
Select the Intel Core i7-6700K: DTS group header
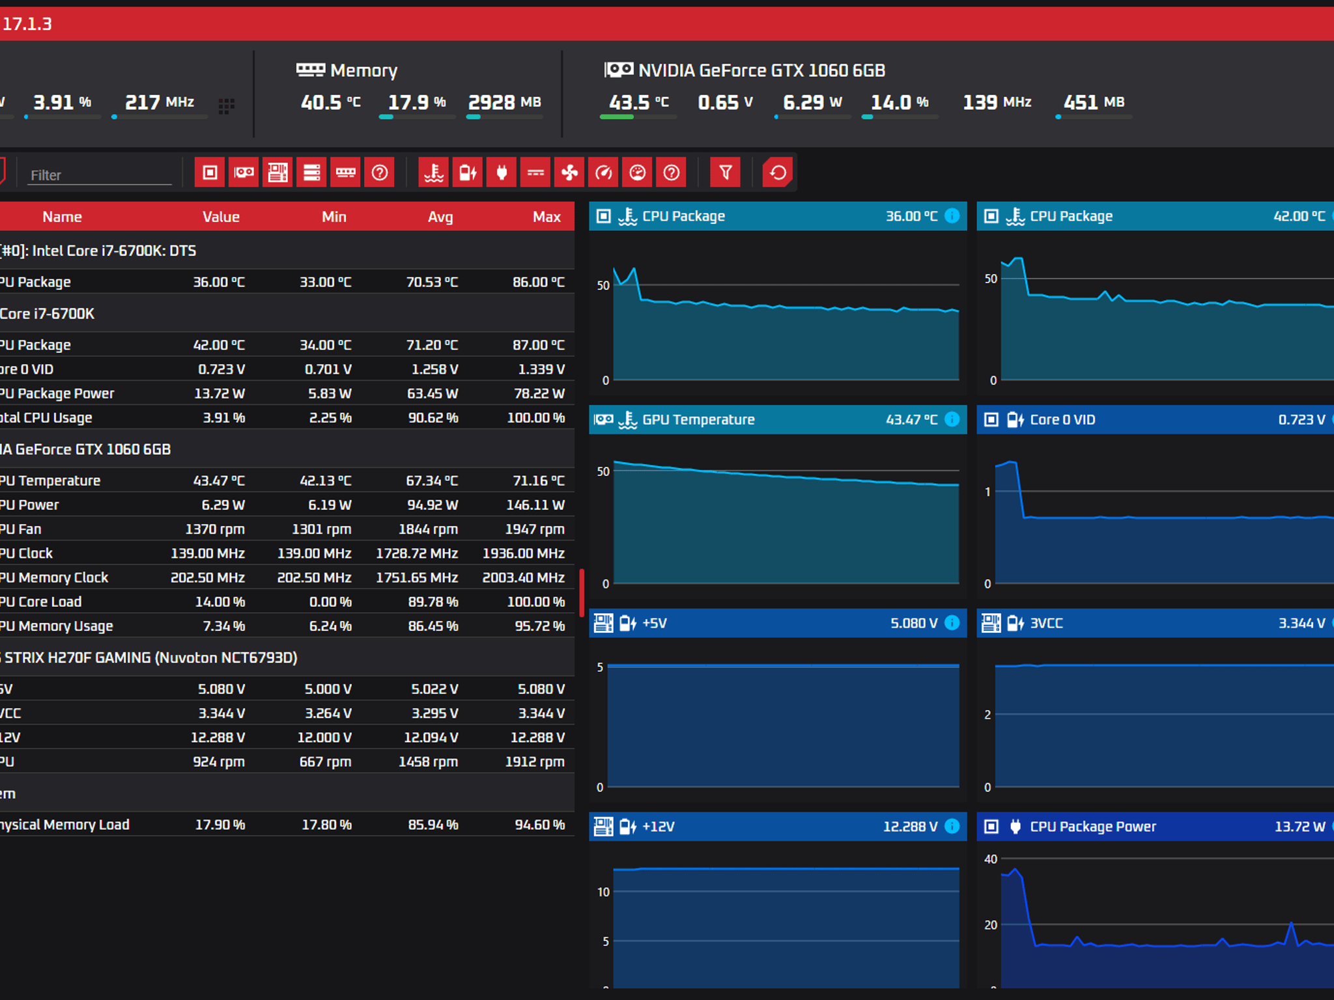tap(287, 251)
